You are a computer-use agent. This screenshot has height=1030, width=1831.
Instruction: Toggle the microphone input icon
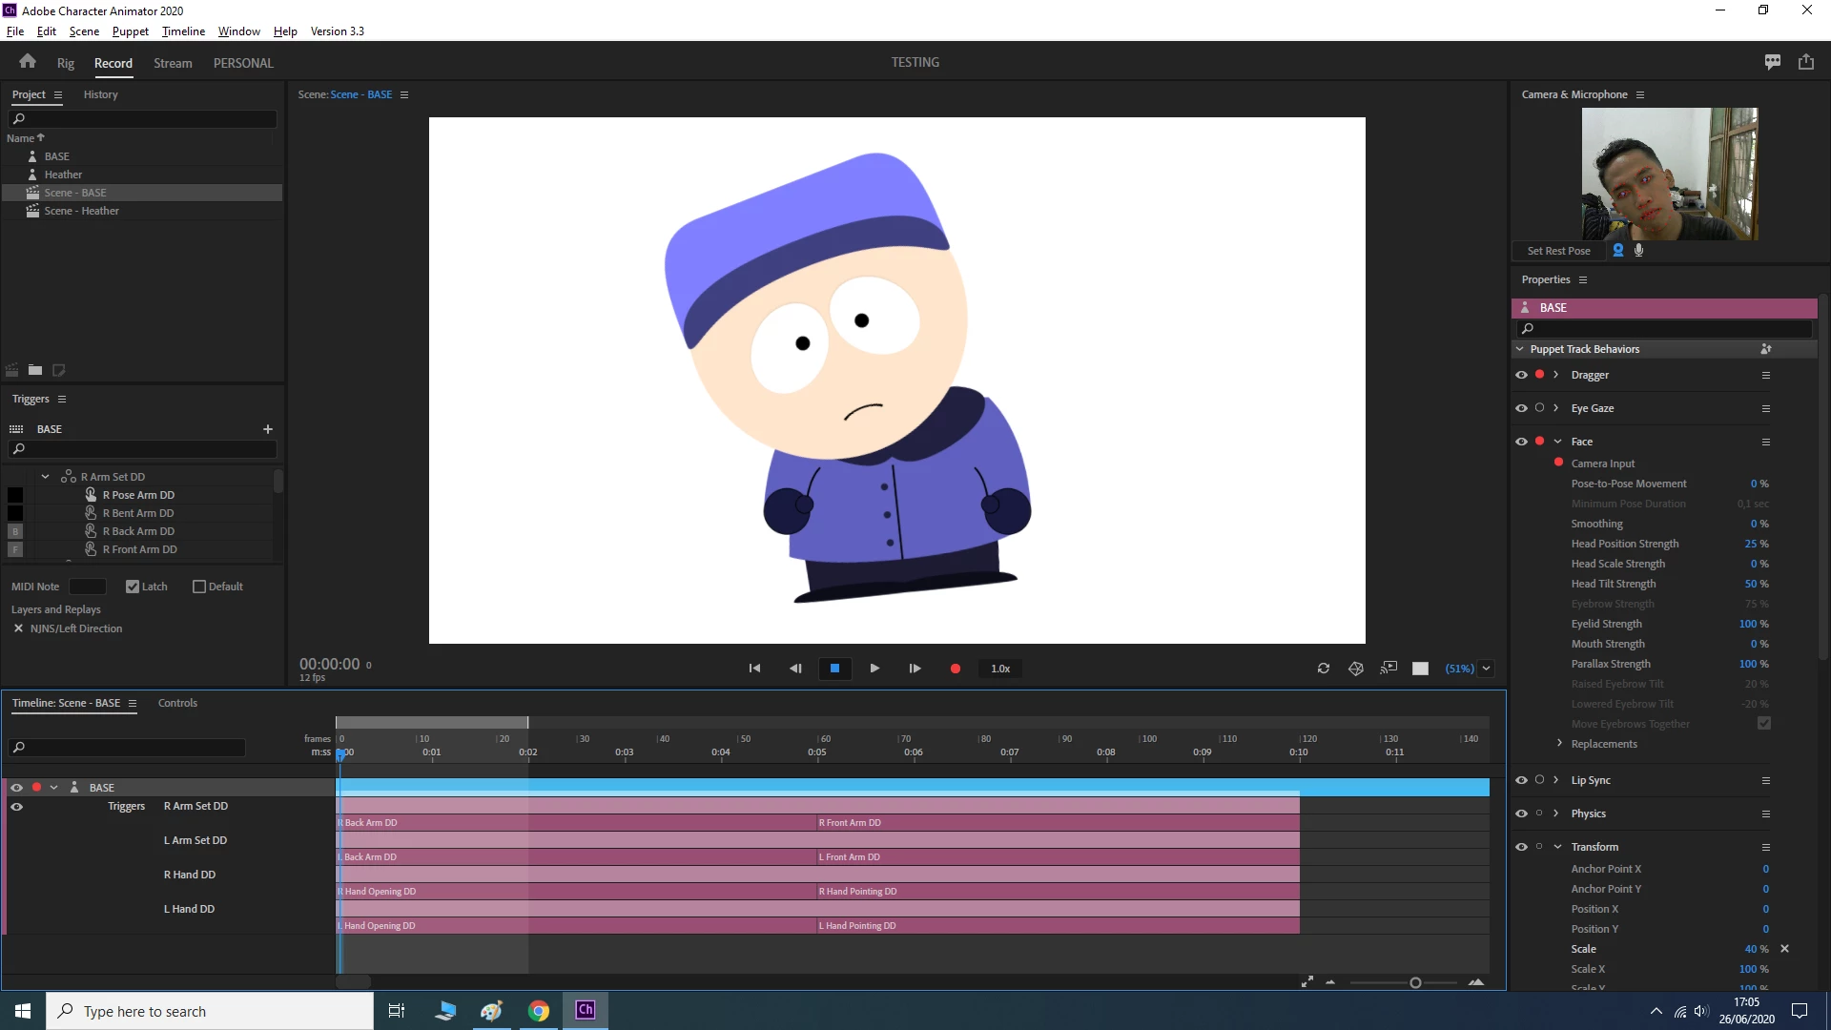(1639, 251)
